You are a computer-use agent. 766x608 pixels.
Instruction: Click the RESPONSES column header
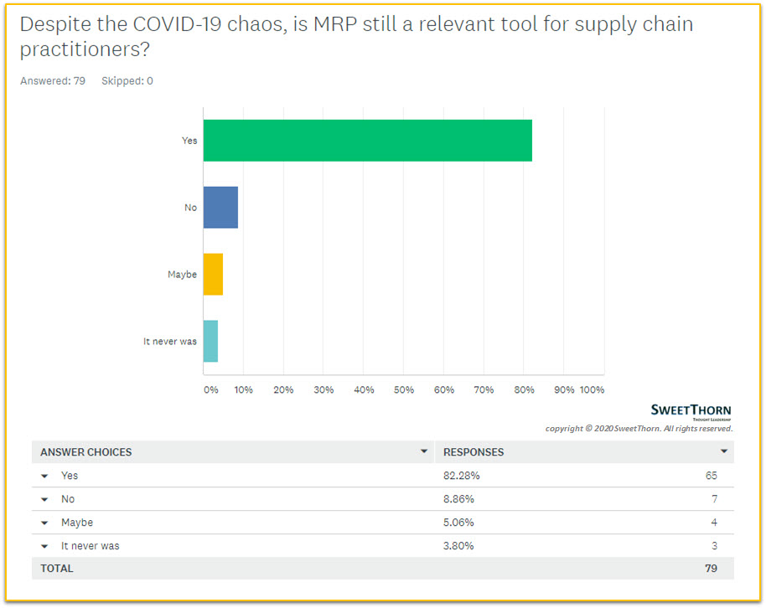pos(474,452)
